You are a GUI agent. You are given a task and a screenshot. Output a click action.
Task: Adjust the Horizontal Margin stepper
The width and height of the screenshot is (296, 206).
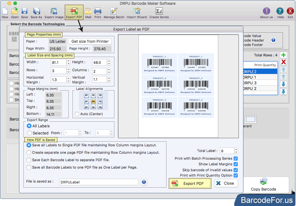[69, 80]
